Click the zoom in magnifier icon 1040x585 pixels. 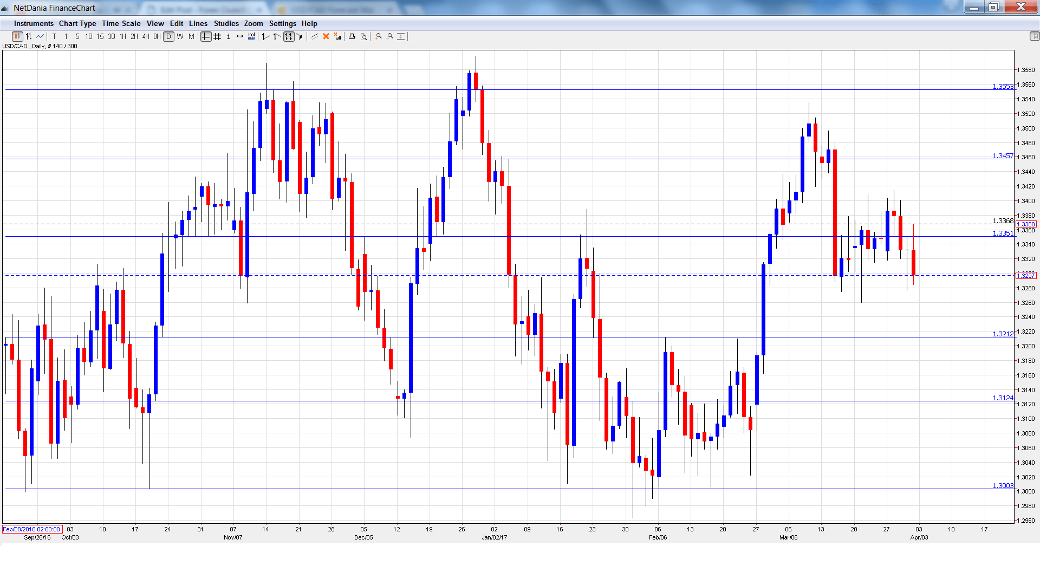click(379, 36)
